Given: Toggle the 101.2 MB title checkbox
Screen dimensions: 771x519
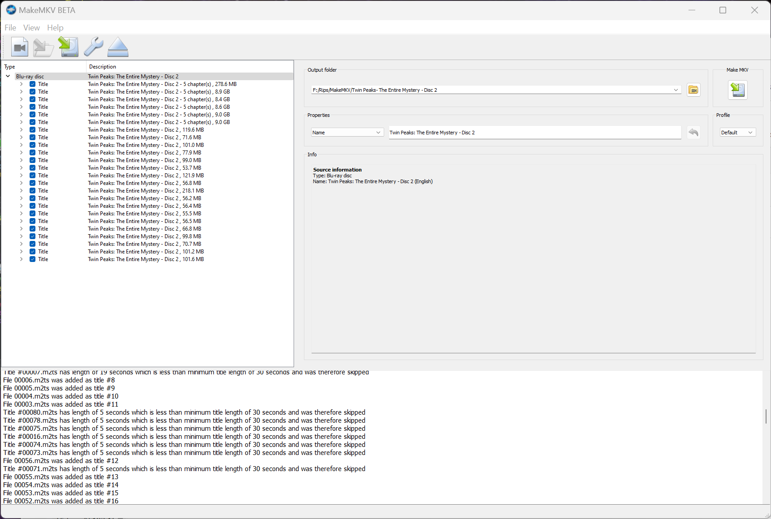Looking at the screenshot, I should click(33, 252).
